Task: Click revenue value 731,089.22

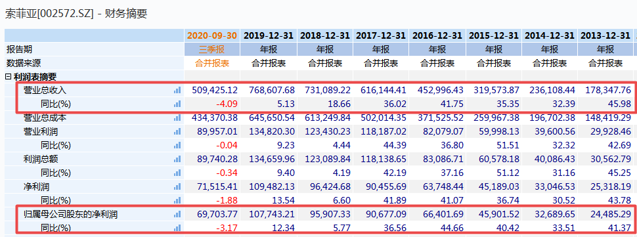Action: coord(328,90)
